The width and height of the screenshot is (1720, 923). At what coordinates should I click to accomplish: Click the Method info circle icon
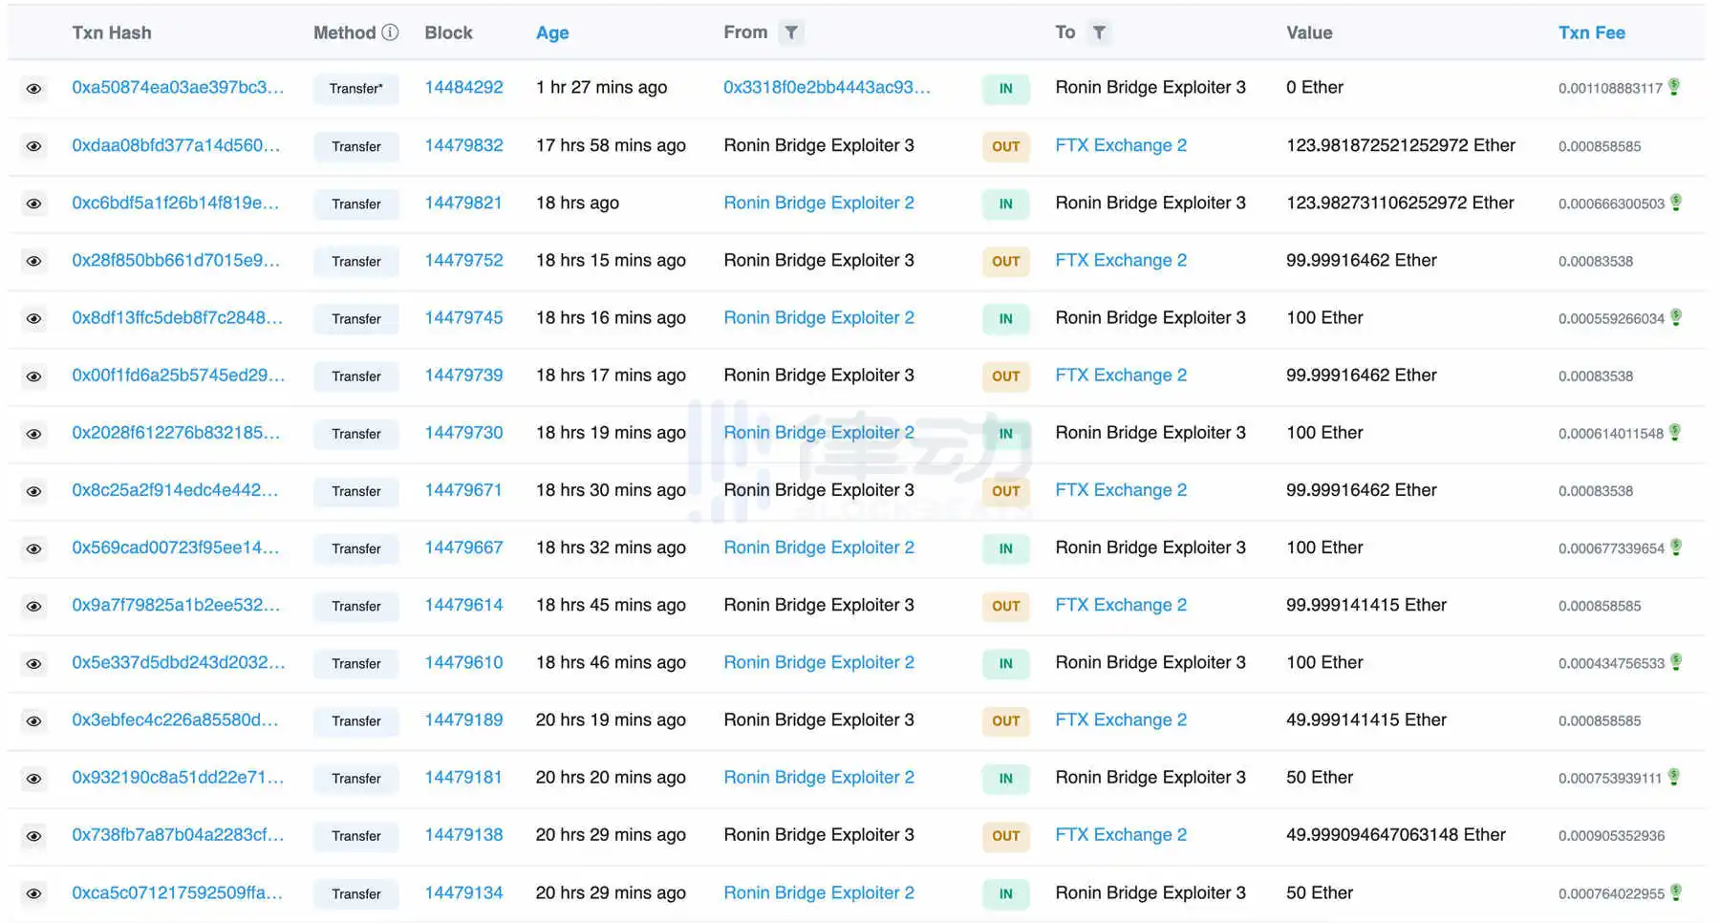(x=390, y=32)
